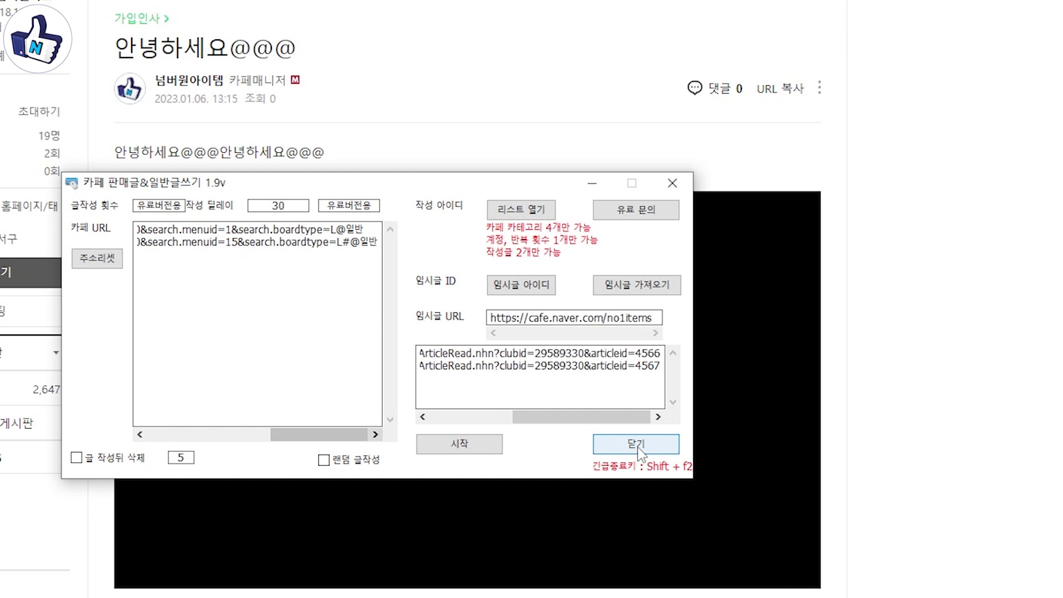Image resolution: width=1063 pixels, height=598 pixels.
Task: Click the app title bar icon
Action: click(72, 183)
